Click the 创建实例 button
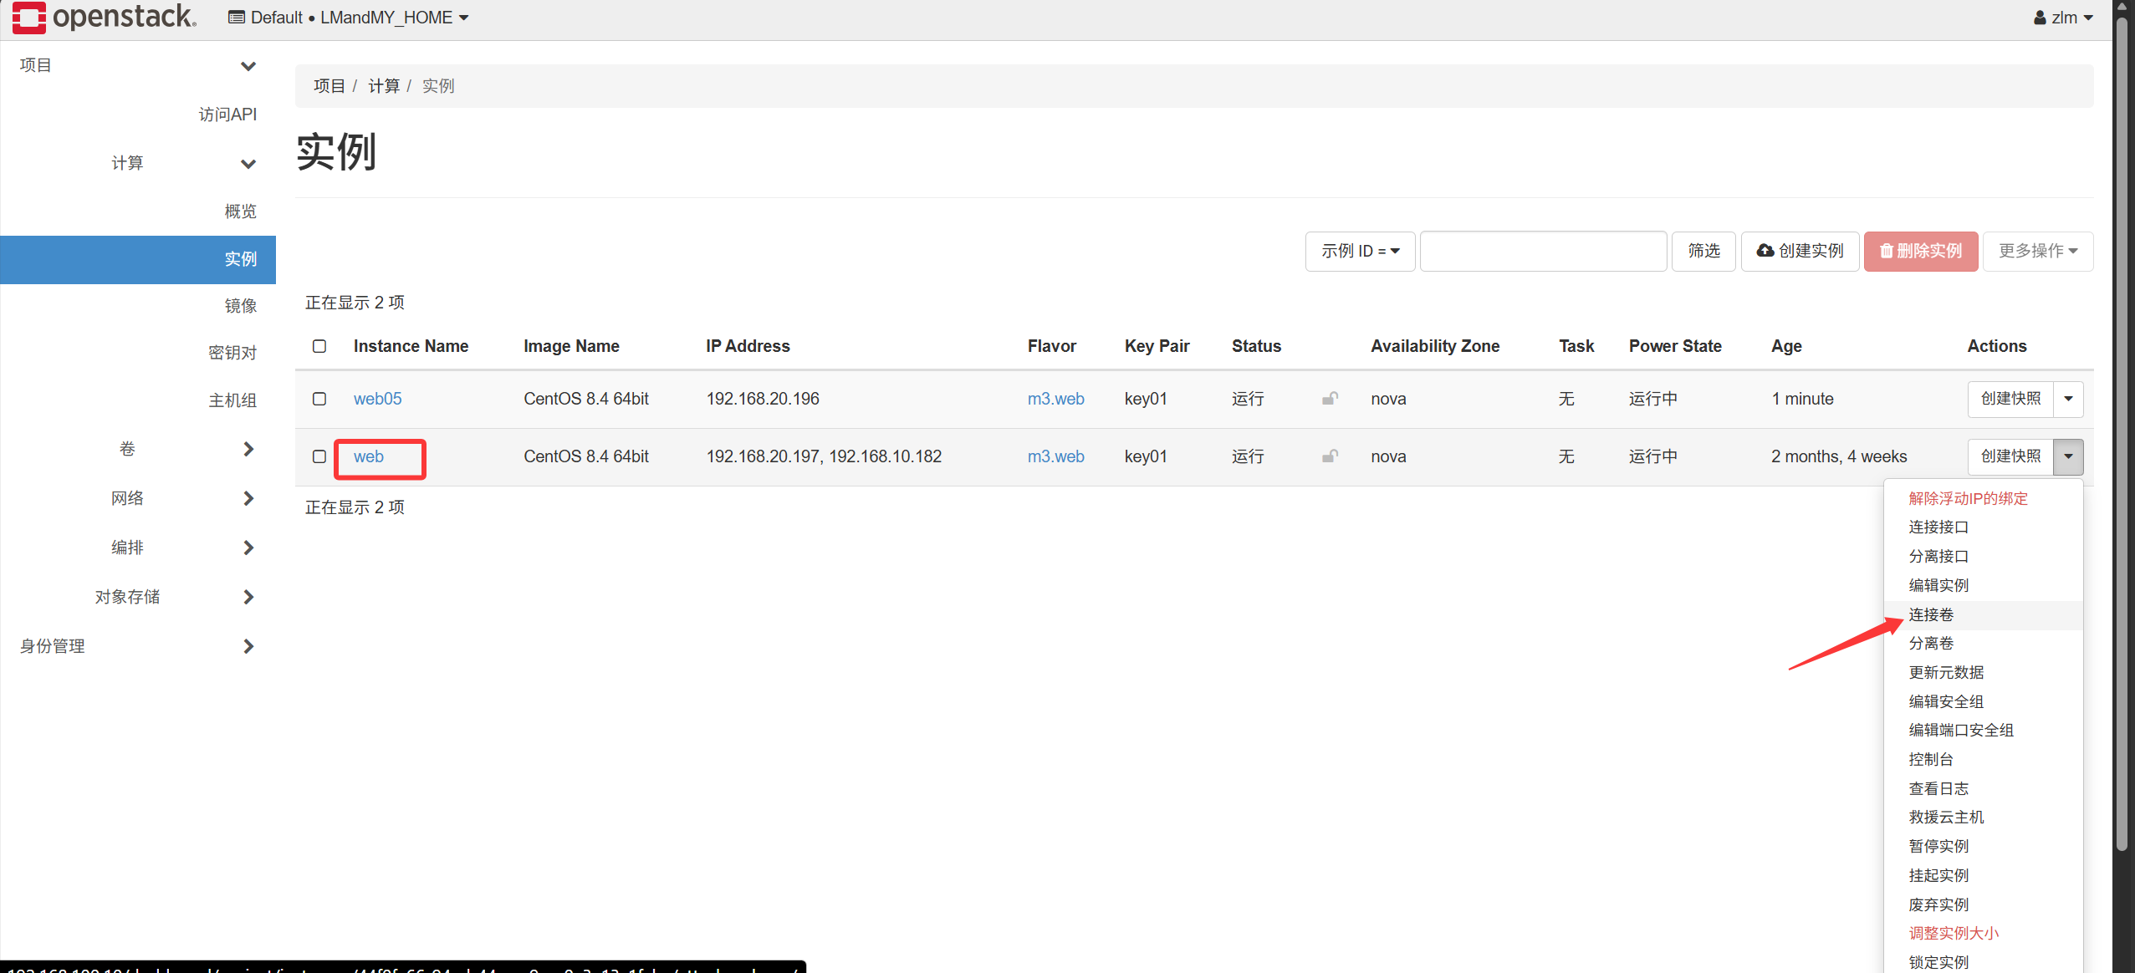 1800,251
